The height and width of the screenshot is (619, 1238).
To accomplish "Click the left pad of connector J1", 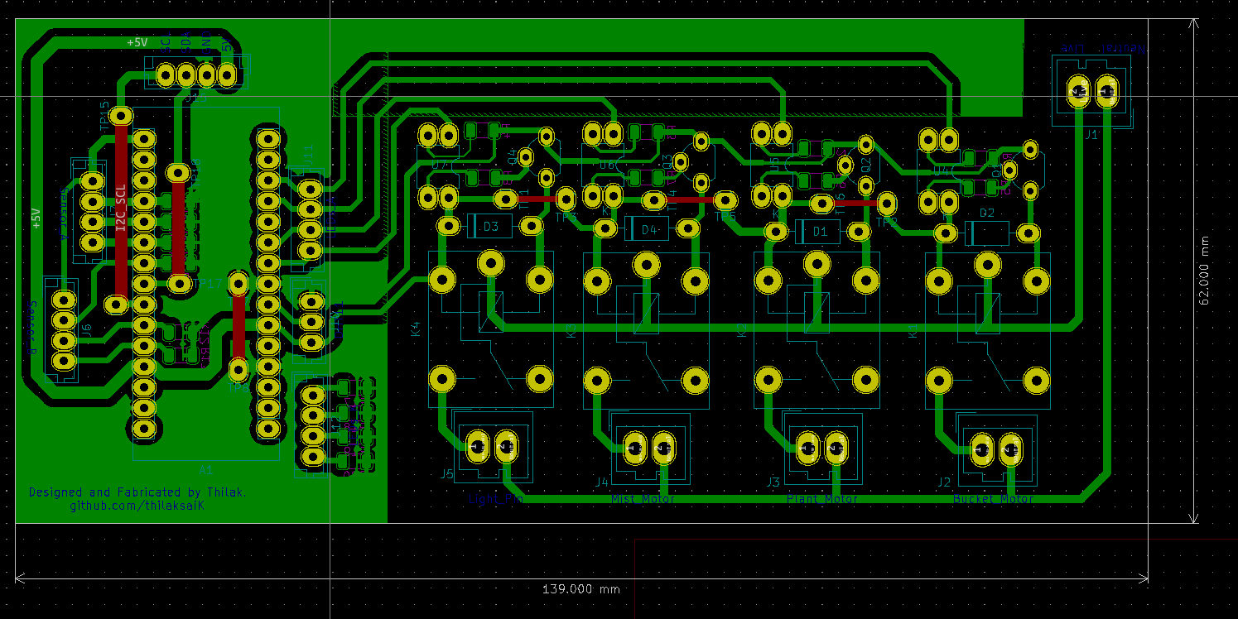I will pyautogui.click(x=1078, y=91).
